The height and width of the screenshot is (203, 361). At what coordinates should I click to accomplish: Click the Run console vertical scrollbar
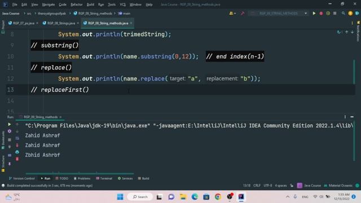point(354,140)
